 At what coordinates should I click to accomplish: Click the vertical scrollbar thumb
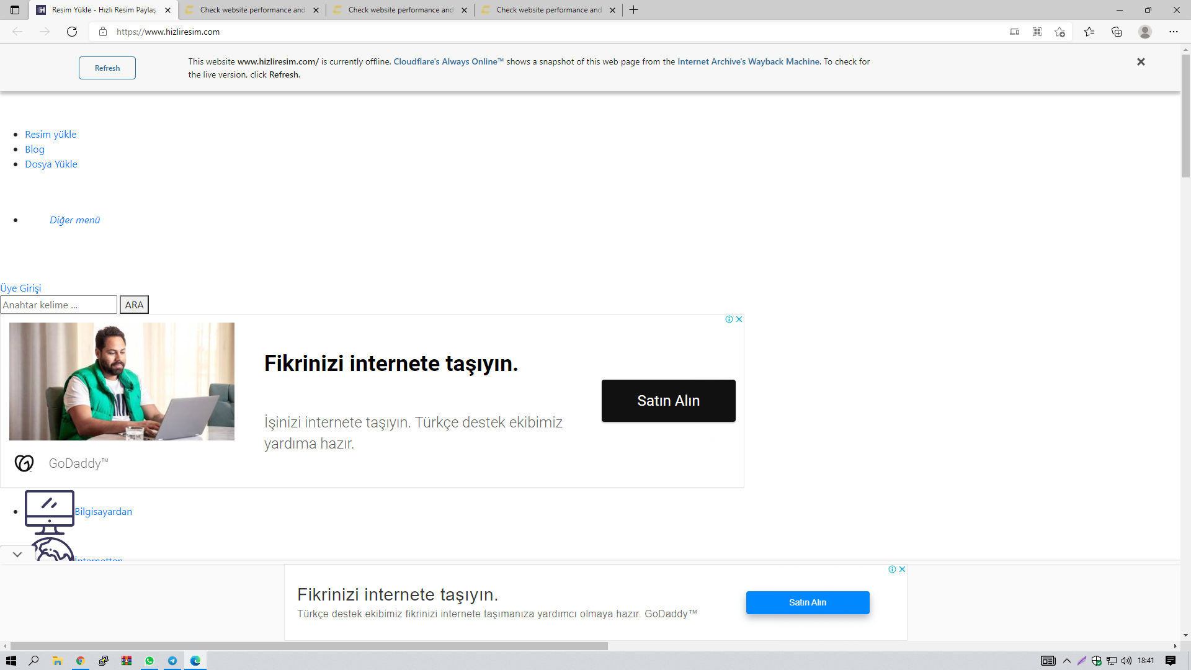[1185, 115]
